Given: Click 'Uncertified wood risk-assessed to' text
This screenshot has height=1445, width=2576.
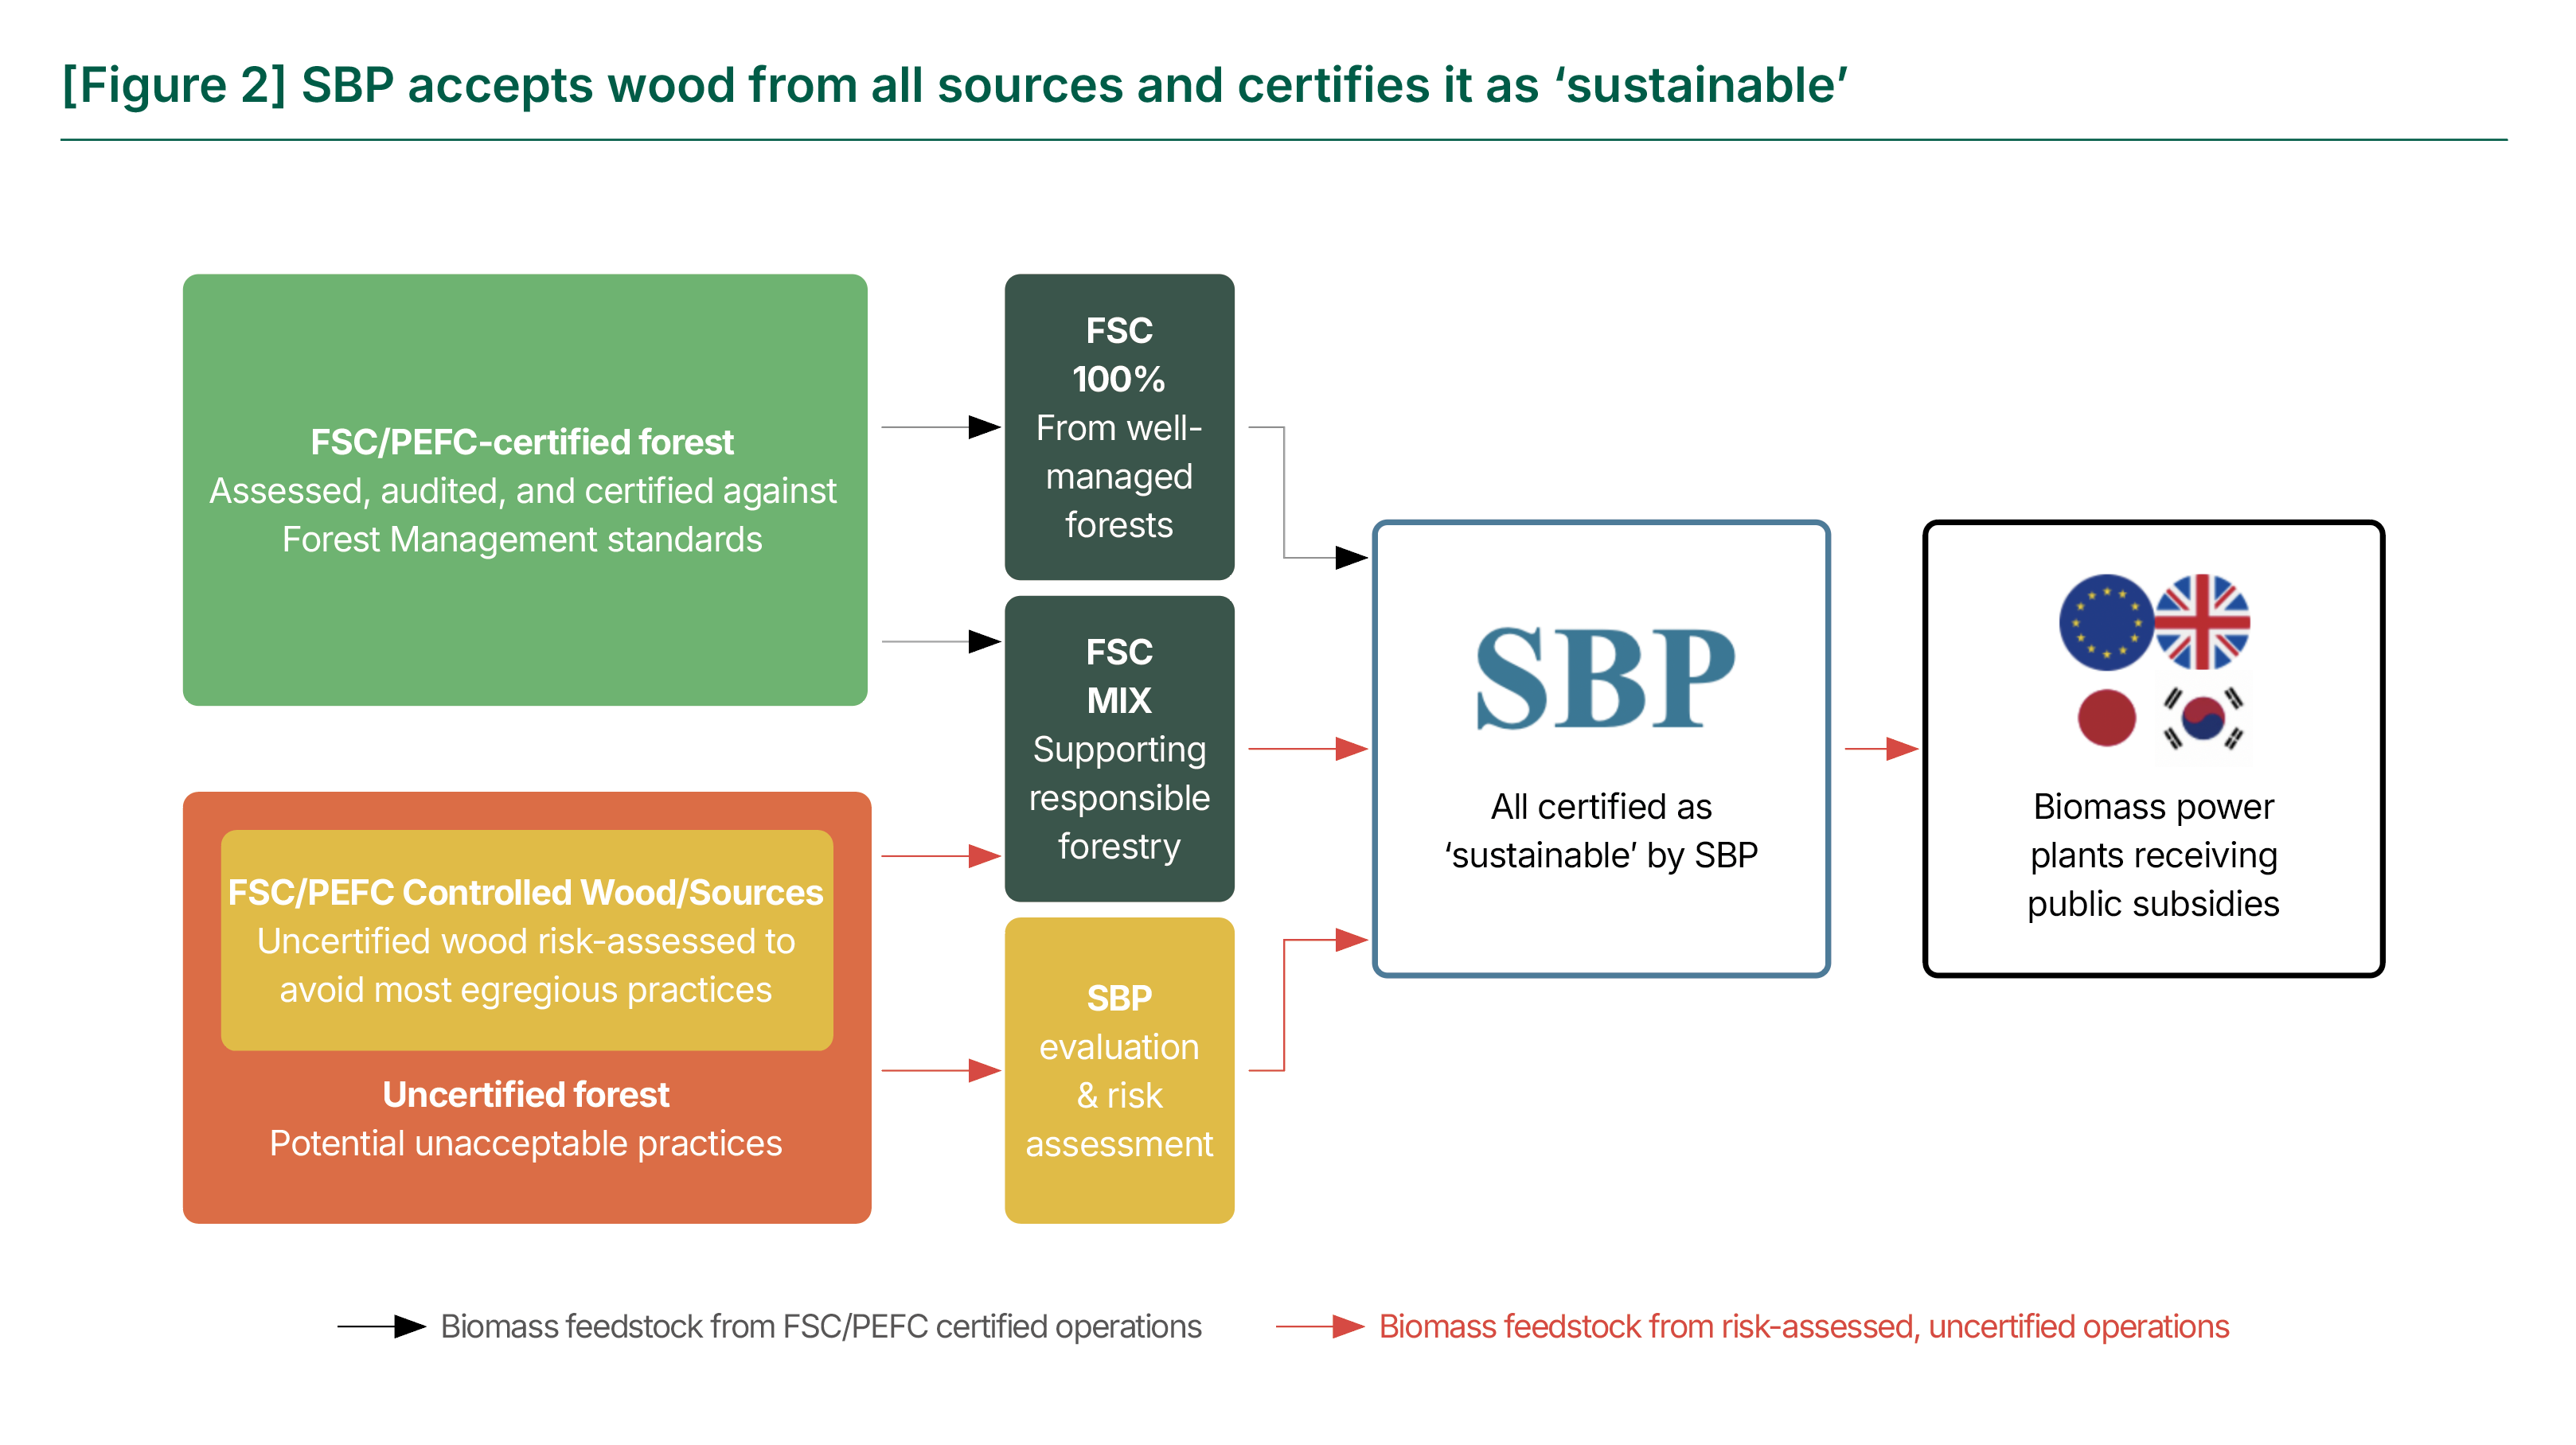Looking at the screenshot, I should 526,941.
